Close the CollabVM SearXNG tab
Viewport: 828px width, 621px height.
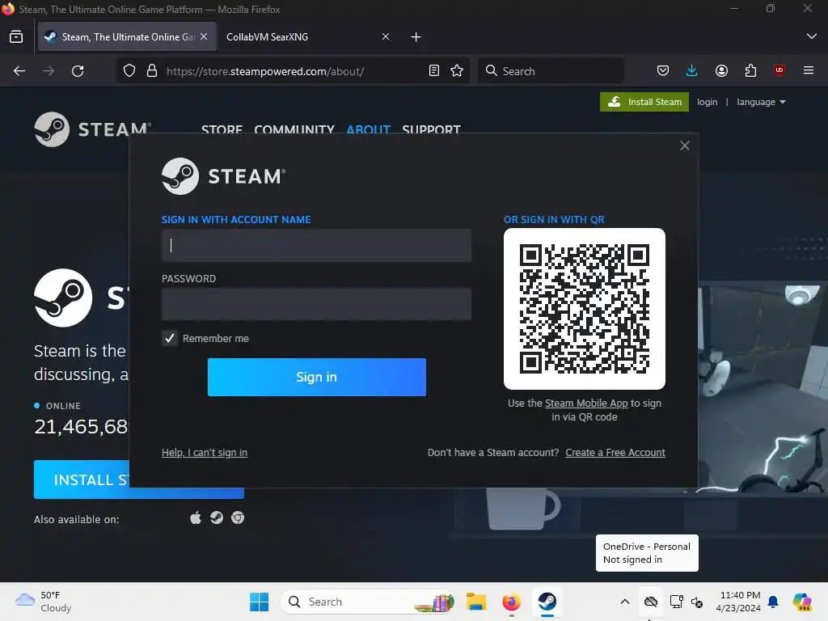(x=386, y=36)
